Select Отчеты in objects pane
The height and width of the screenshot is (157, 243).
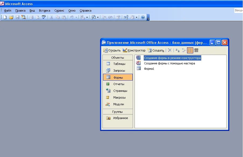click(118, 84)
